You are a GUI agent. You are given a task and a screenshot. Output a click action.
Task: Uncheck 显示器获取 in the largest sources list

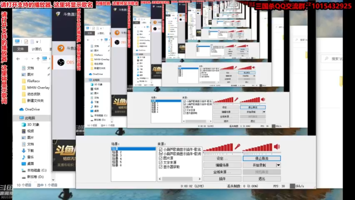tap(161, 167)
